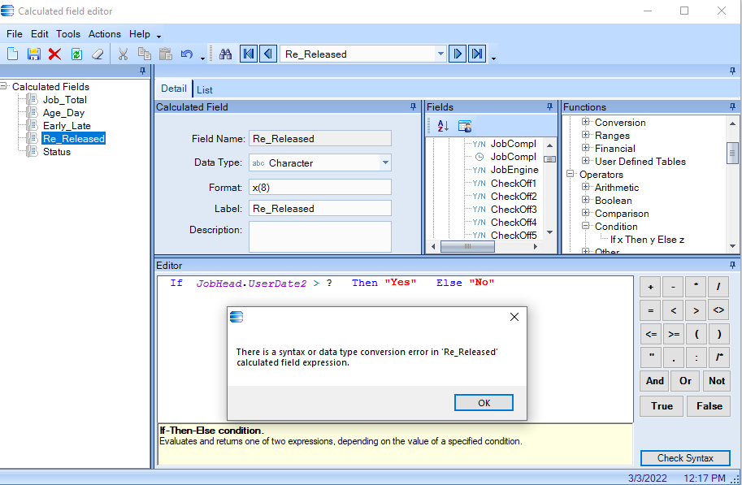
Task: Click the Check Syntax button
Action: tap(685, 458)
